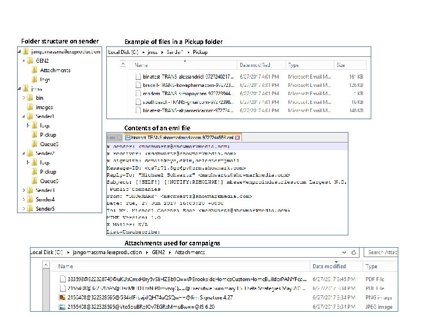Click the Sender1 folder icon

point(30,116)
